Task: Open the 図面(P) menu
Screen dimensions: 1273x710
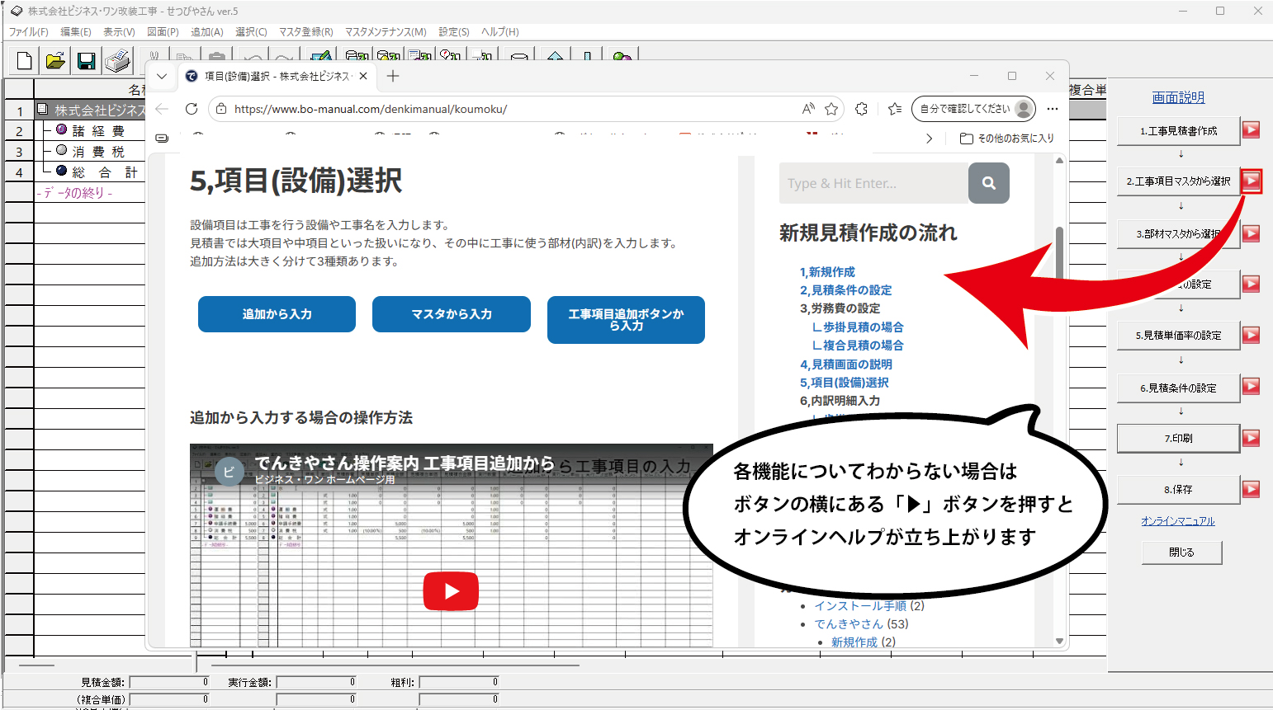Action: (163, 31)
